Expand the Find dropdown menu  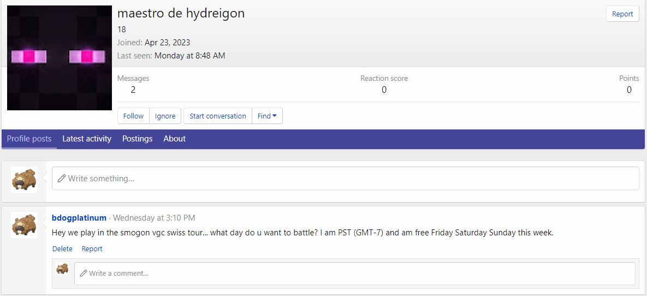(x=267, y=116)
